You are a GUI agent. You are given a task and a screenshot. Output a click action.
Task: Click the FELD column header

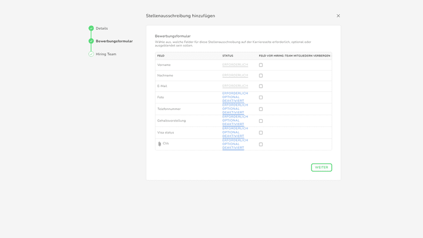(161, 56)
